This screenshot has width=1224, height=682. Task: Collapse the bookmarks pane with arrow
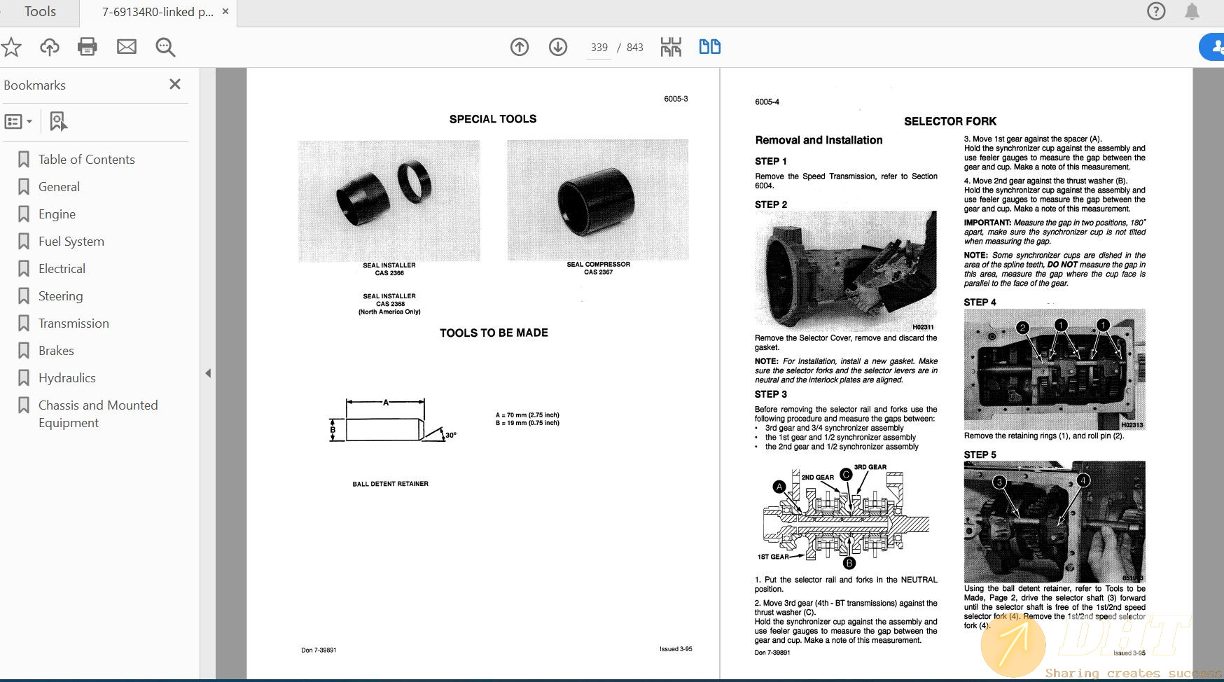[208, 373]
